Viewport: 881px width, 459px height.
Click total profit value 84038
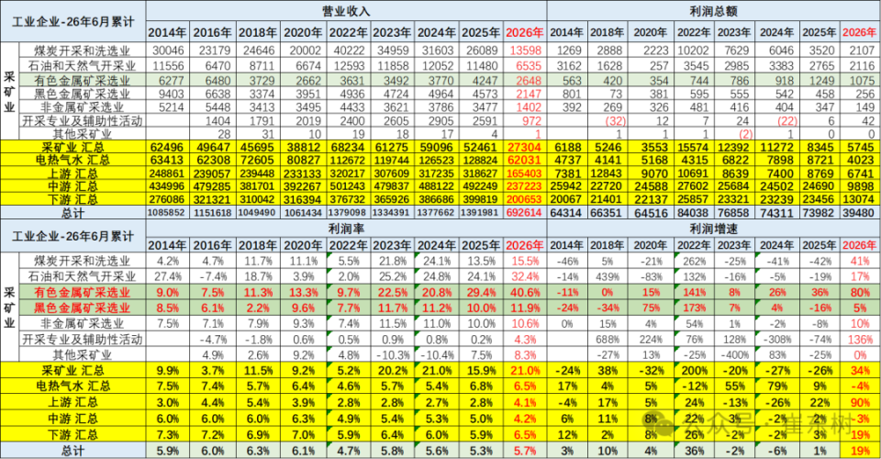693,213
